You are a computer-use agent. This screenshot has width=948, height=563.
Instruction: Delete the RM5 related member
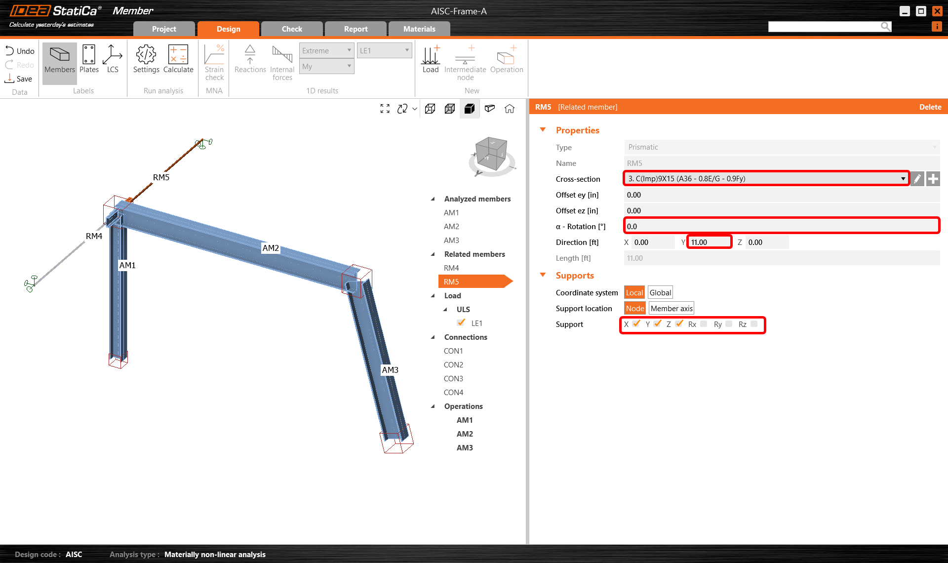(930, 107)
